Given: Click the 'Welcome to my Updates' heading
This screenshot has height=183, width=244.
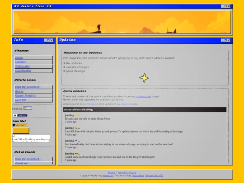Looking at the screenshot, I should coord(83,53).
